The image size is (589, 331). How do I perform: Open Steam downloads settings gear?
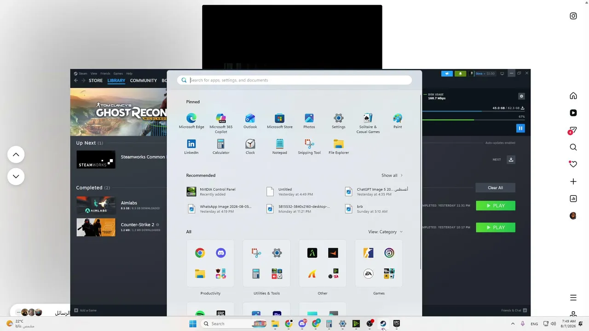(521, 96)
